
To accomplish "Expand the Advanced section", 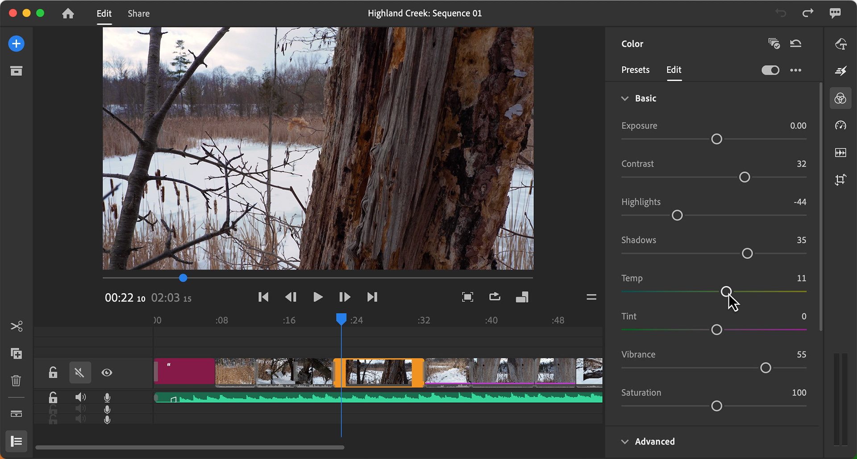I will pos(625,442).
